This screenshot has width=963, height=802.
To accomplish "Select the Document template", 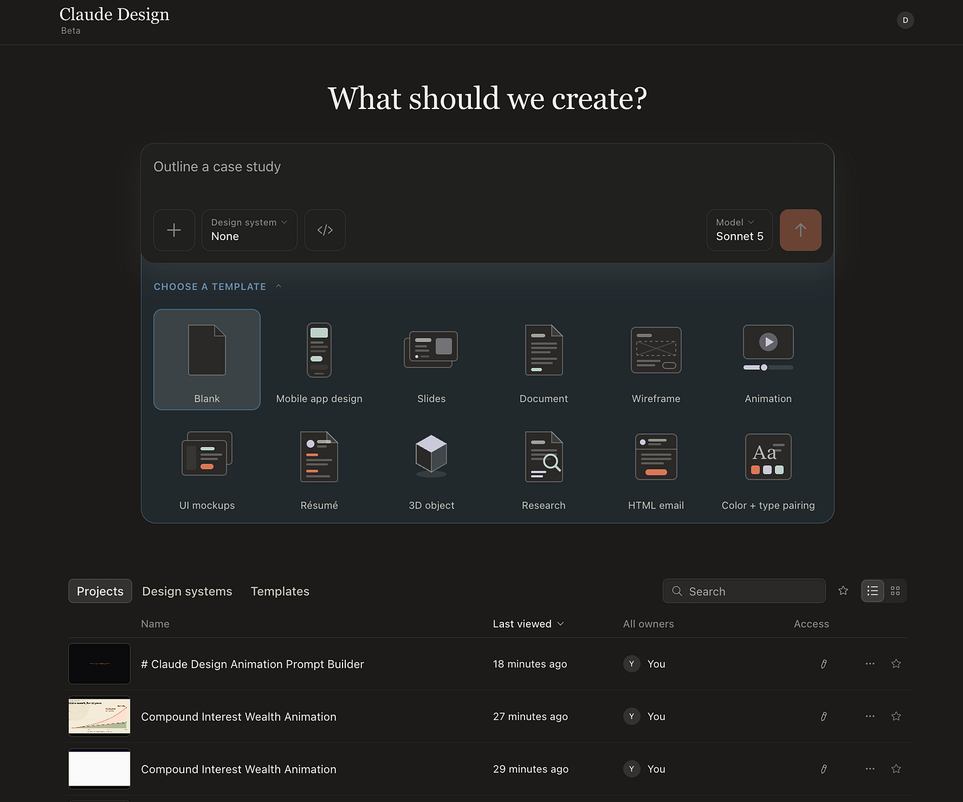I will [544, 360].
